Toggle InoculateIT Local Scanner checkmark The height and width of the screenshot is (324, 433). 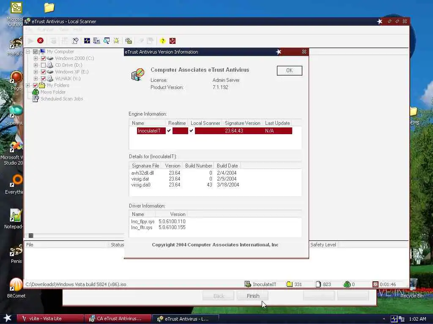click(191, 131)
